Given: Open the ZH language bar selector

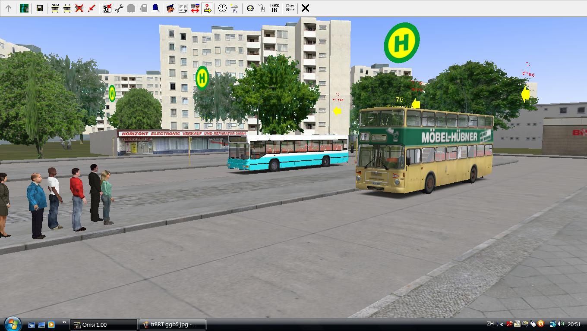Looking at the screenshot, I should (x=490, y=324).
